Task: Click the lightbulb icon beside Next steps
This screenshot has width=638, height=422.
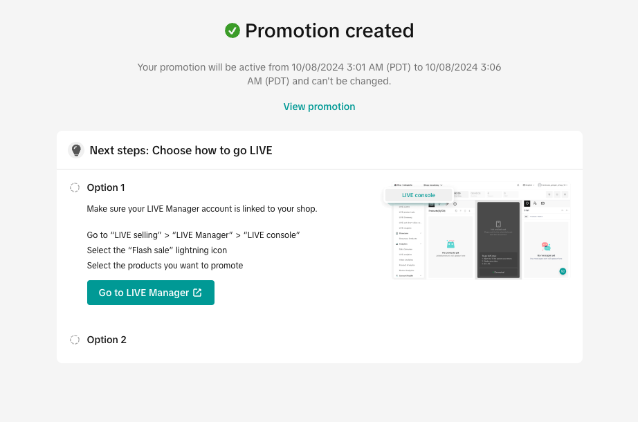Action: pyautogui.click(x=76, y=150)
